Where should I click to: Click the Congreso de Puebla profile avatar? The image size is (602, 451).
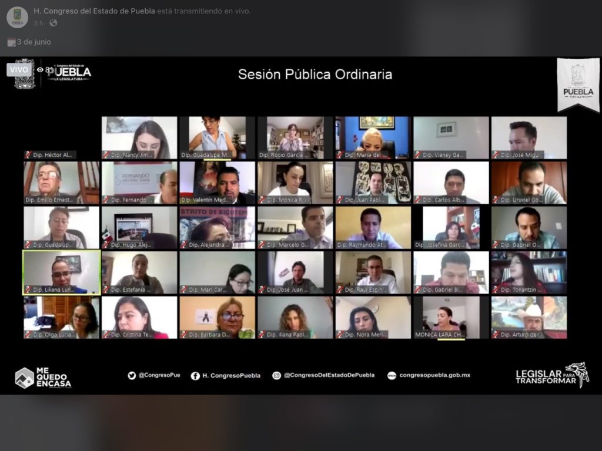[x=17, y=17]
